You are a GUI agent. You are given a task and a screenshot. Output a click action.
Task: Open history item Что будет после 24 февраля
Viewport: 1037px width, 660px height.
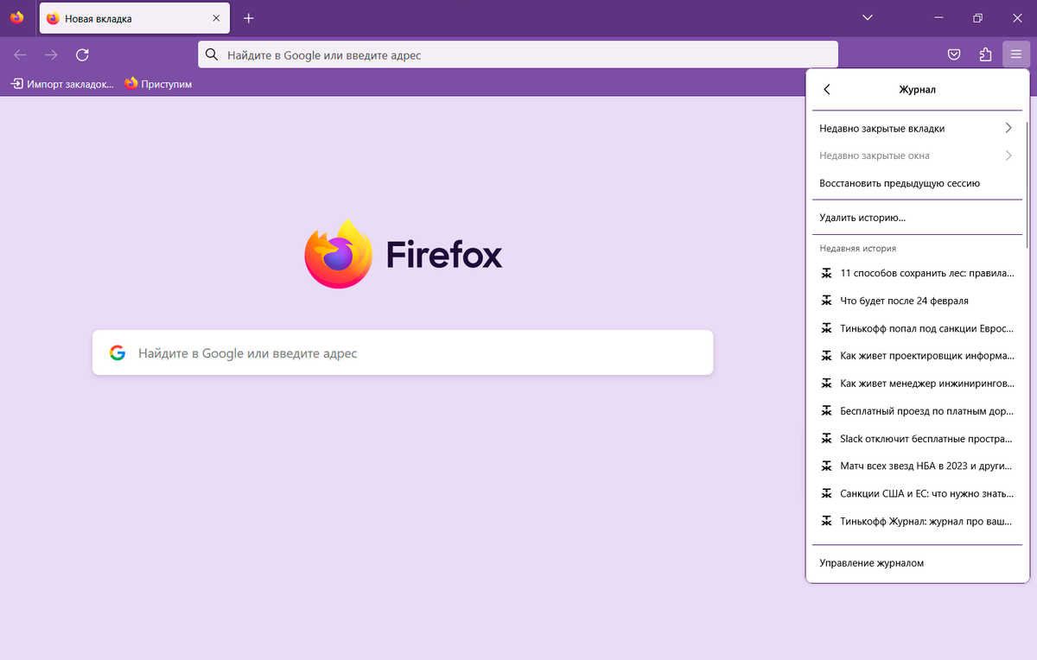(917, 301)
